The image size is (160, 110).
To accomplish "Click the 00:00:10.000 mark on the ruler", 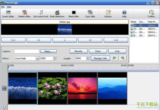I will 67,66.
